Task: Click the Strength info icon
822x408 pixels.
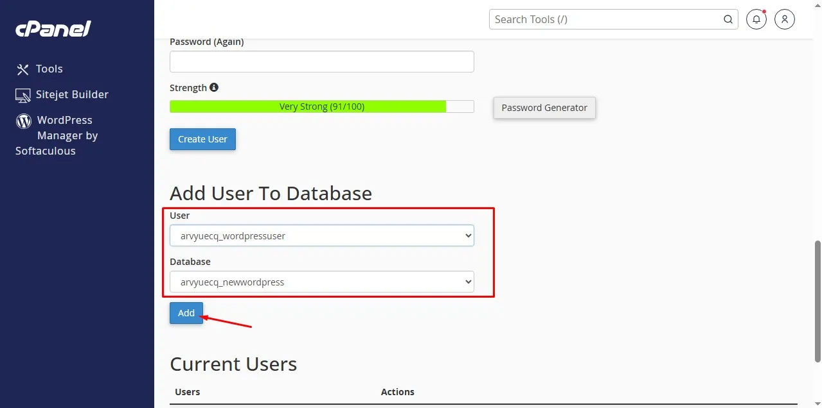Action: pyautogui.click(x=213, y=87)
